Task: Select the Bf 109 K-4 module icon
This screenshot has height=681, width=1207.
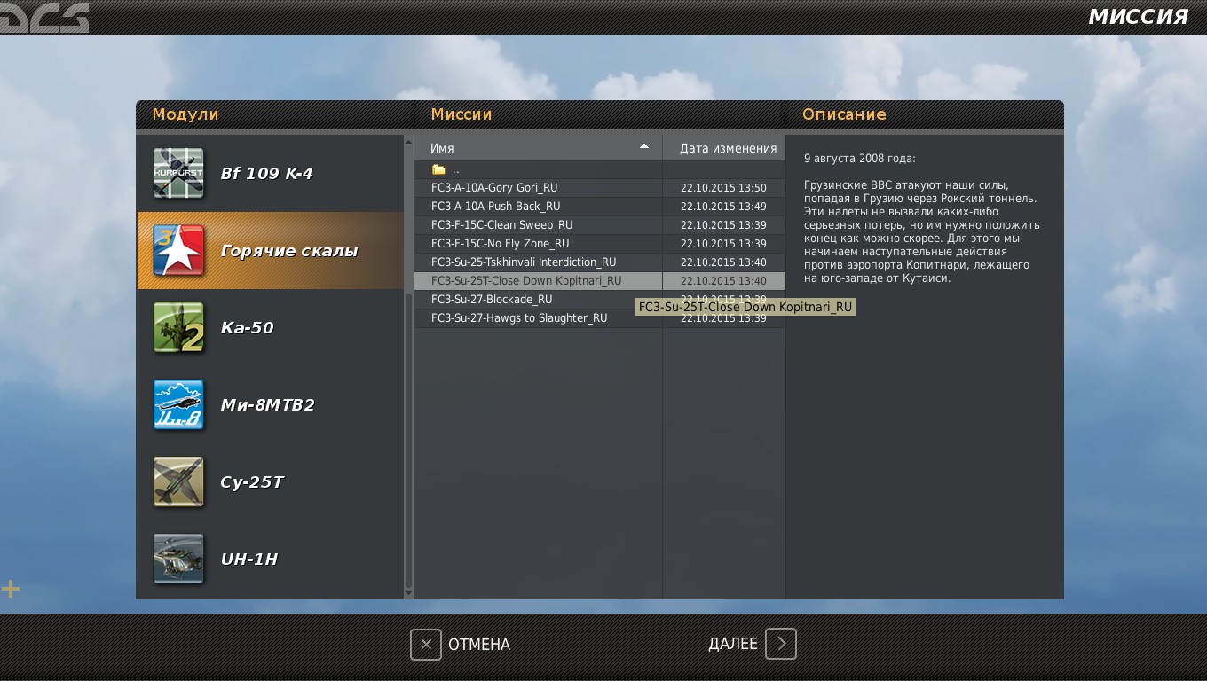Action: (178, 174)
